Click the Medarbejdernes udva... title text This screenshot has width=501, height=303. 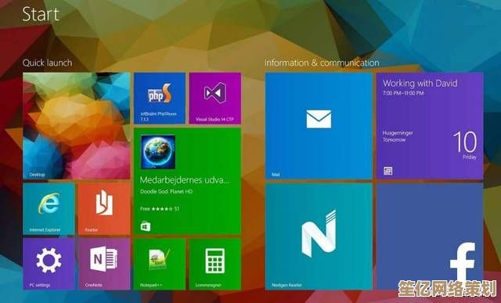185,180
